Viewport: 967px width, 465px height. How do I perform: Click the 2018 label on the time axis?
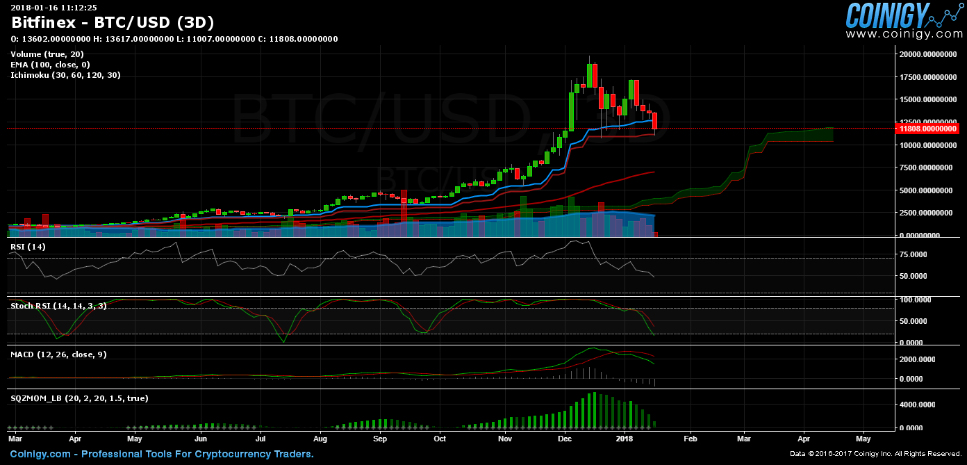click(x=625, y=439)
